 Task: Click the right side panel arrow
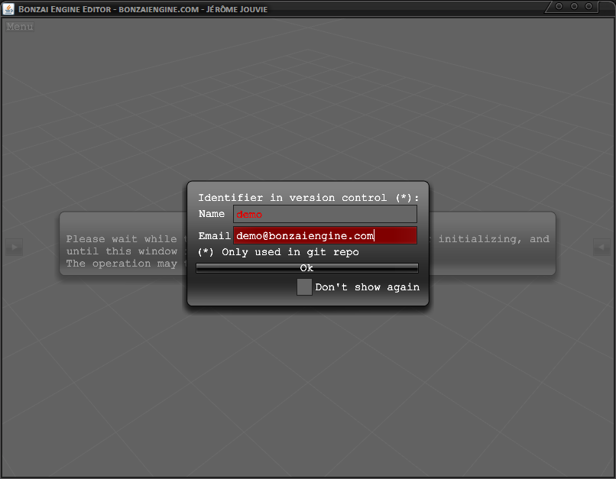(x=601, y=247)
